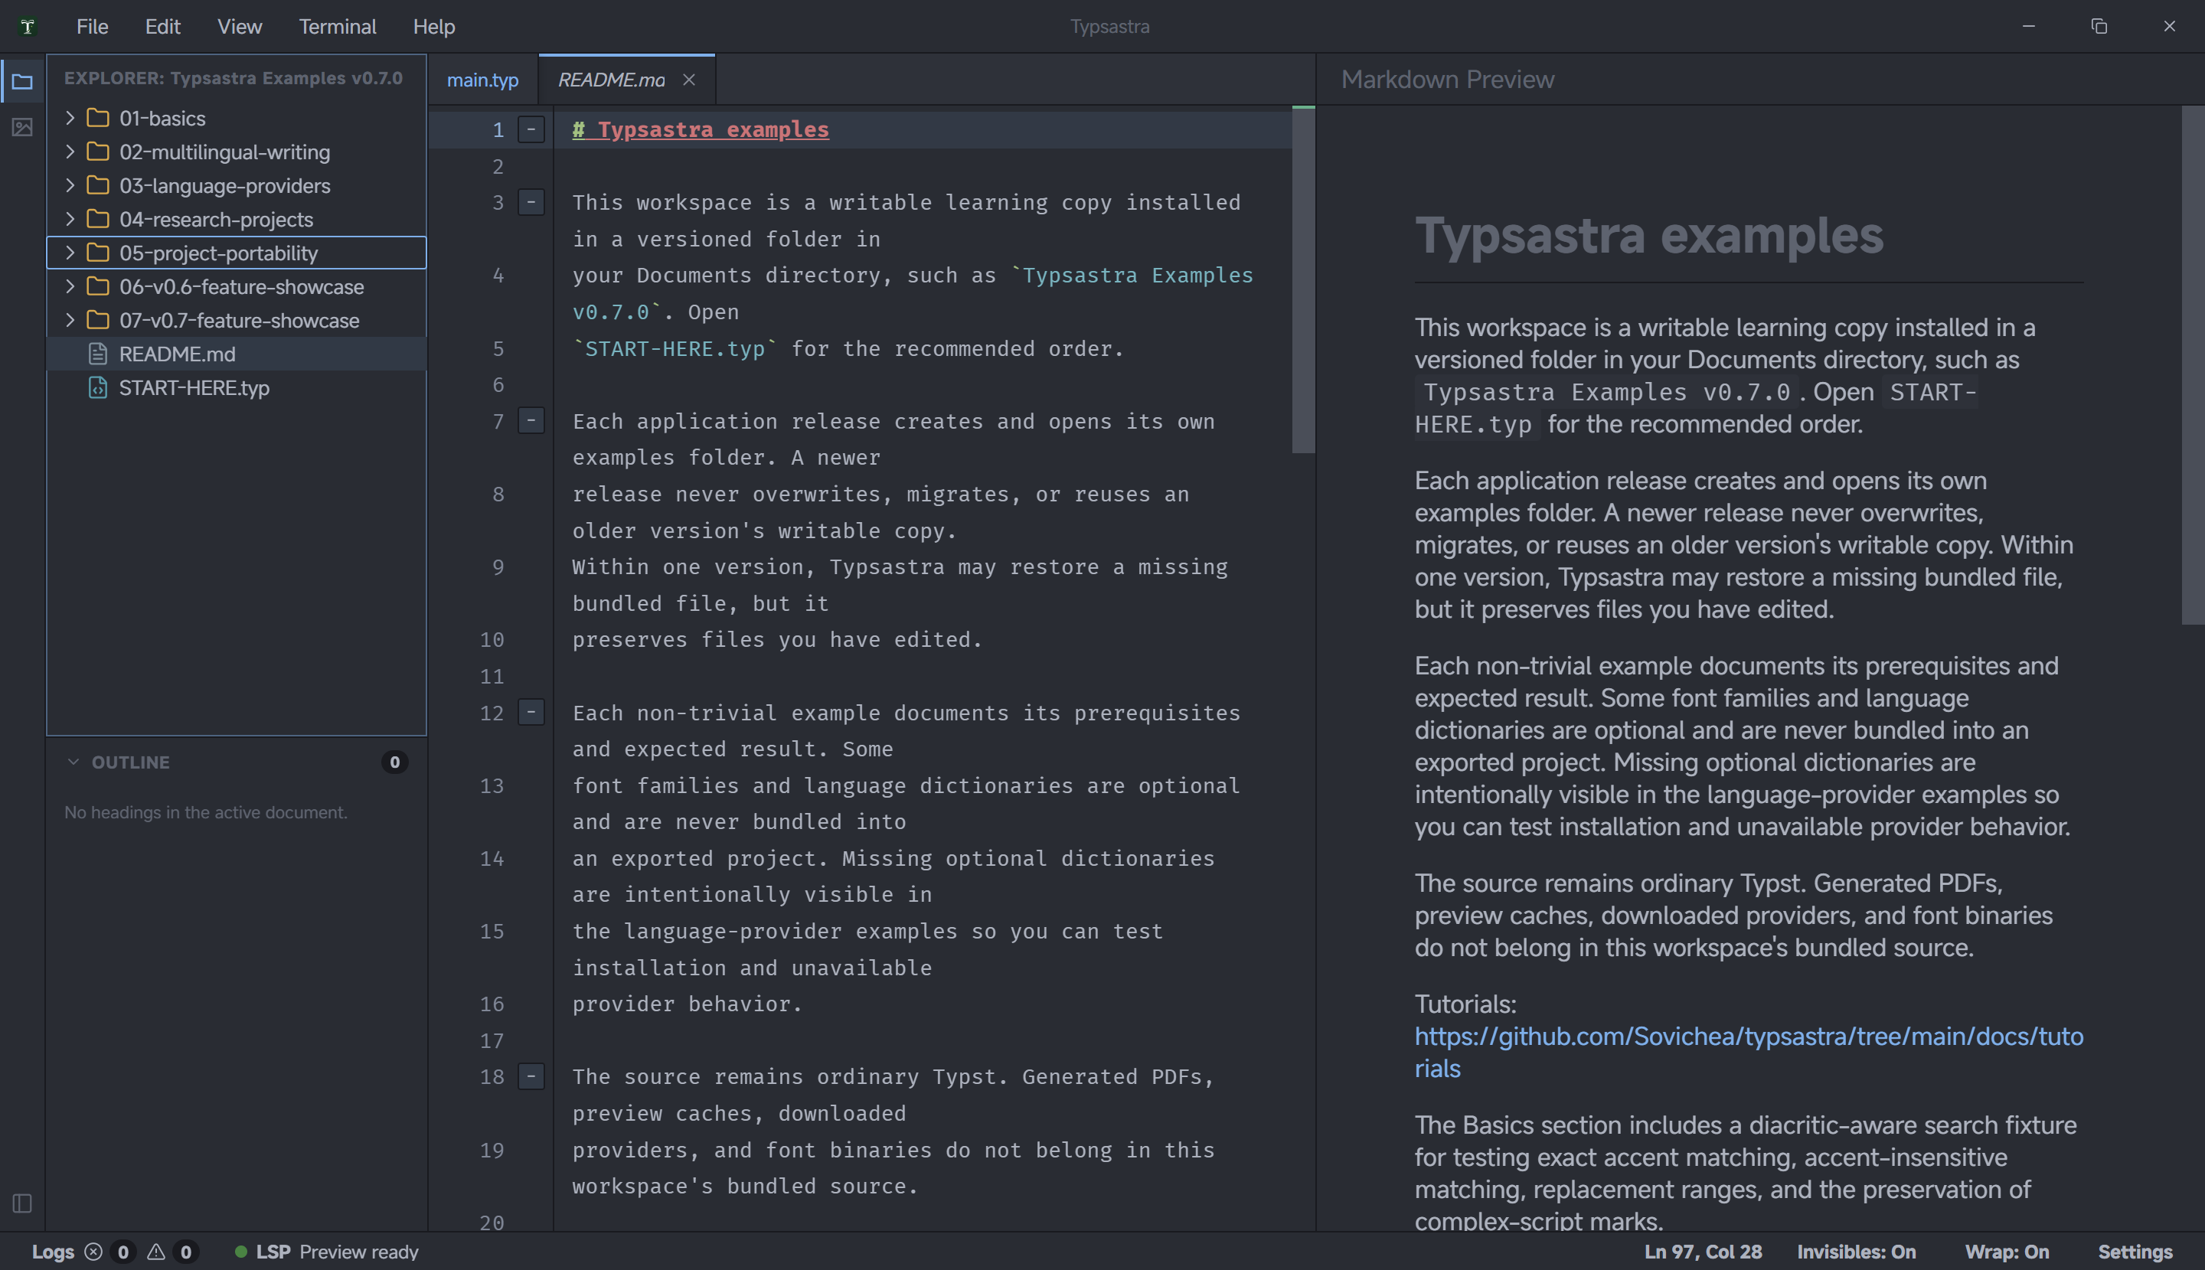The width and height of the screenshot is (2205, 1270).
Task: Open the GitHub tutorials link in preview
Action: (x=1749, y=1053)
